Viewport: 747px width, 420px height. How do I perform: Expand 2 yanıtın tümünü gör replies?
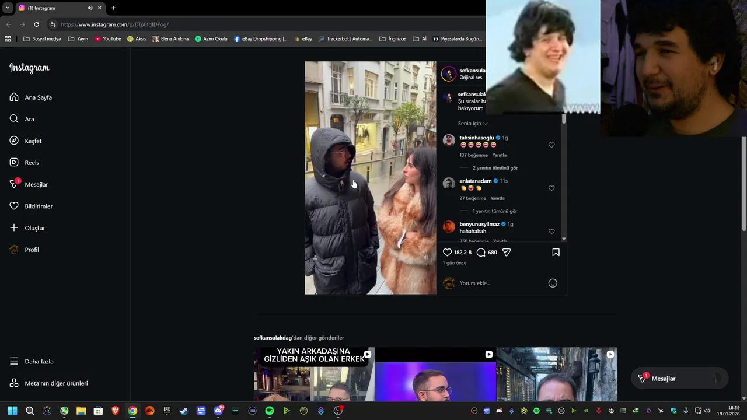click(495, 168)
